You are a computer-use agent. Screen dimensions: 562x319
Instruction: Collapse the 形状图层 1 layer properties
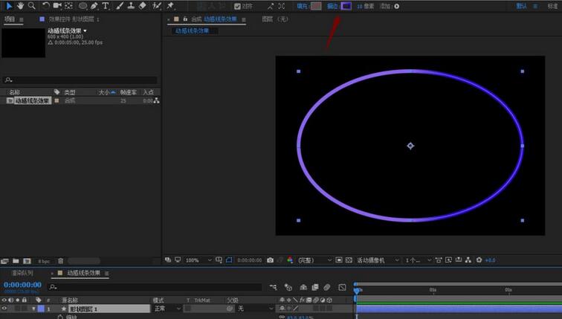click(33, 309)
